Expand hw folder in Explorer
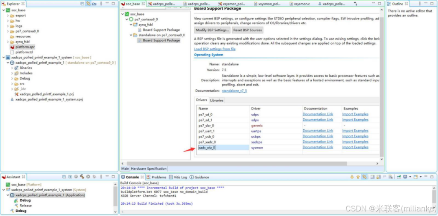The width and height of the screenshot is (438, 216). tap(8, 21)
